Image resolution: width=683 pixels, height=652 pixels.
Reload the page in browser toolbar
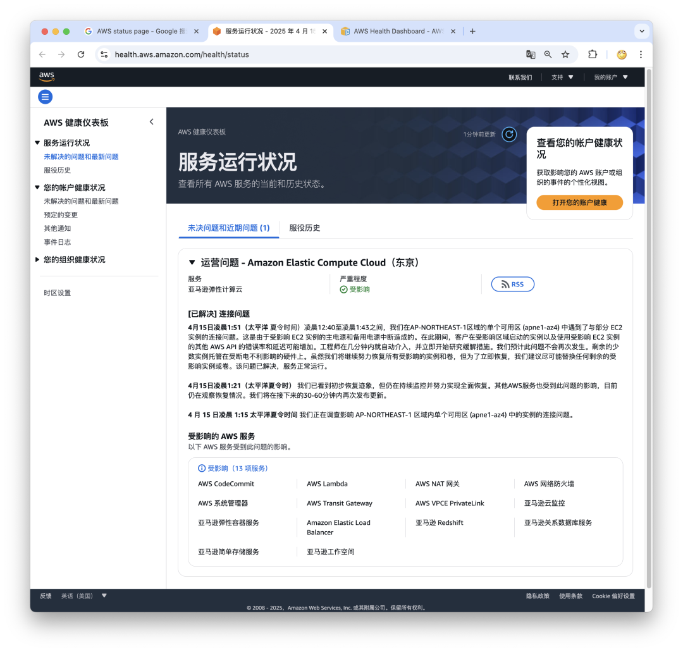click(81, 54)
